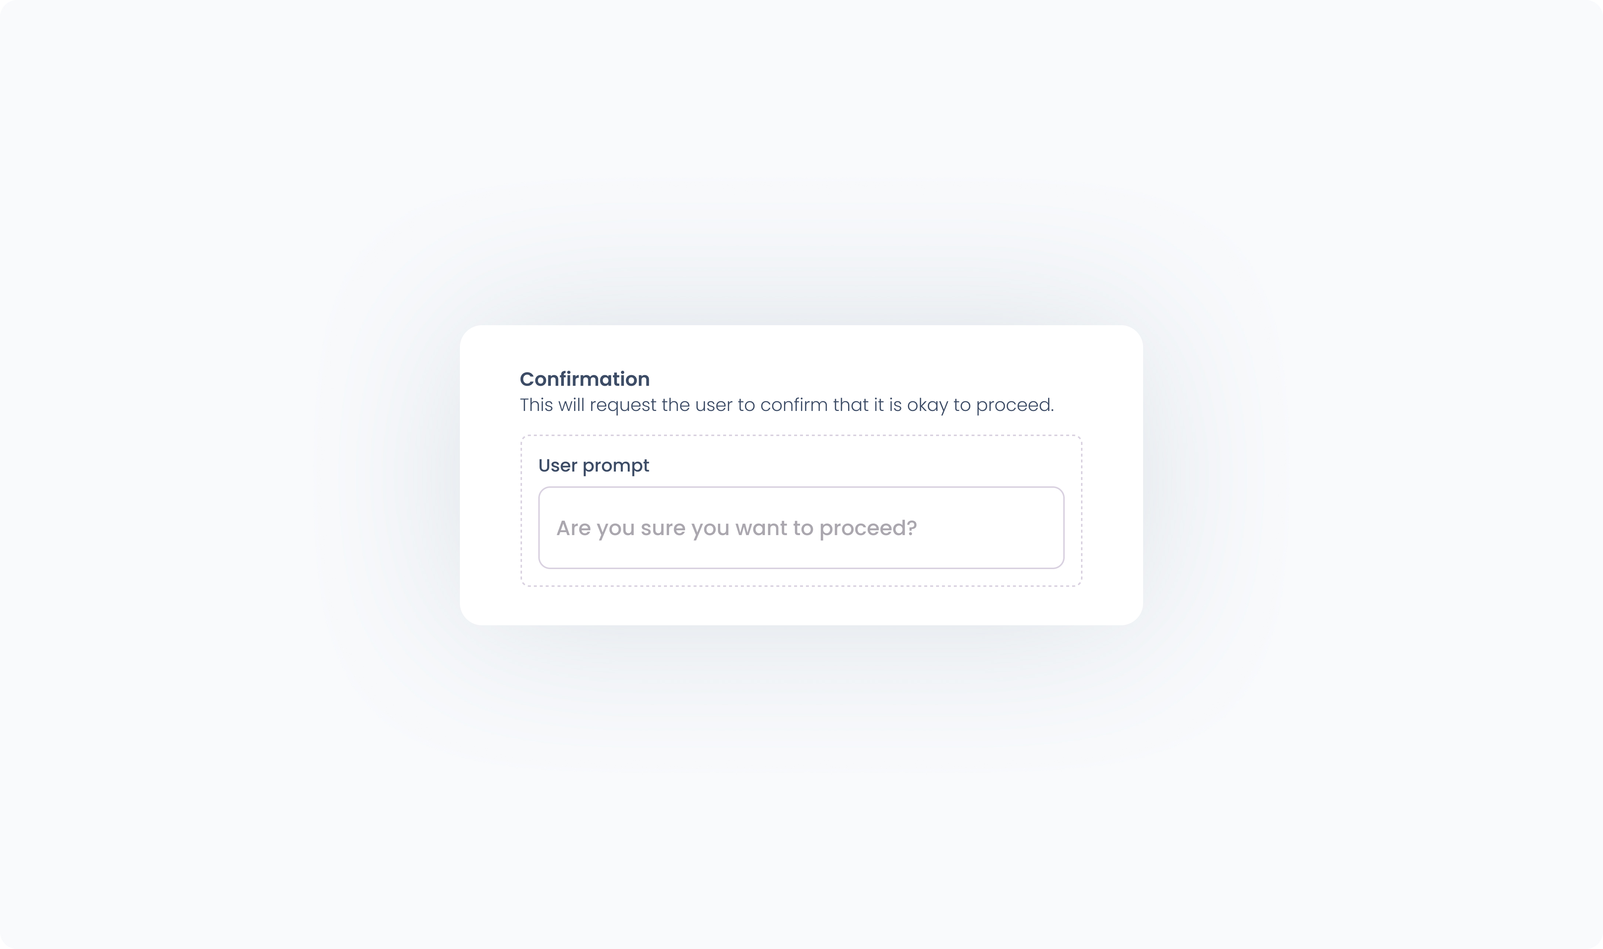Image resolution: width=1603 pixels, height=949 pixels.
Task: Click the word 'Are' at the placeholder start
Action: click(573, 528)
